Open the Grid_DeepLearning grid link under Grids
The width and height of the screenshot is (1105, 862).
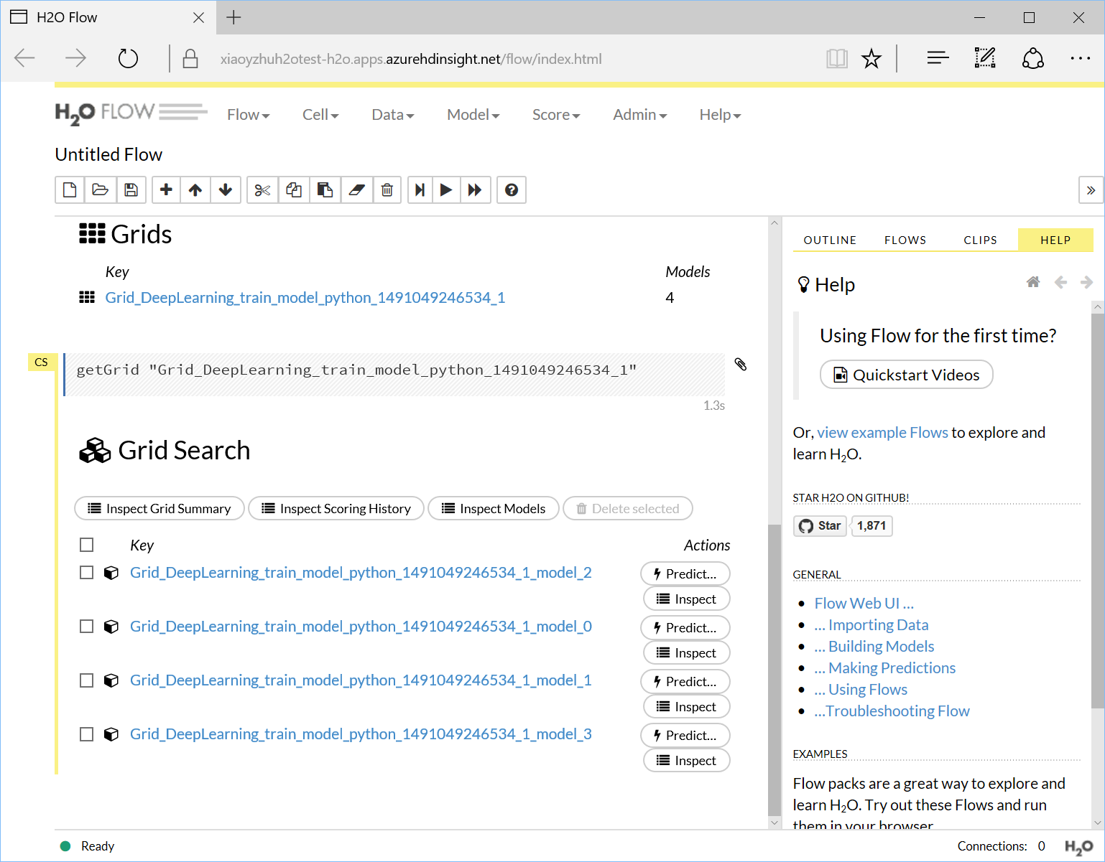pyautogui.click(x=305, y=297)
